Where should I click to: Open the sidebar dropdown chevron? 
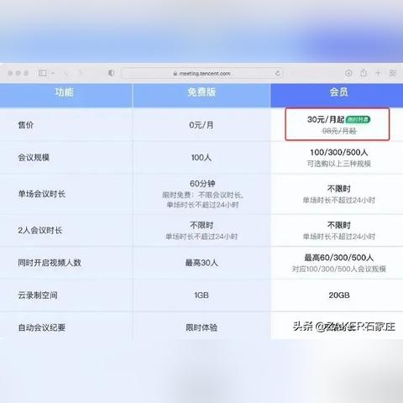[53, 73]
